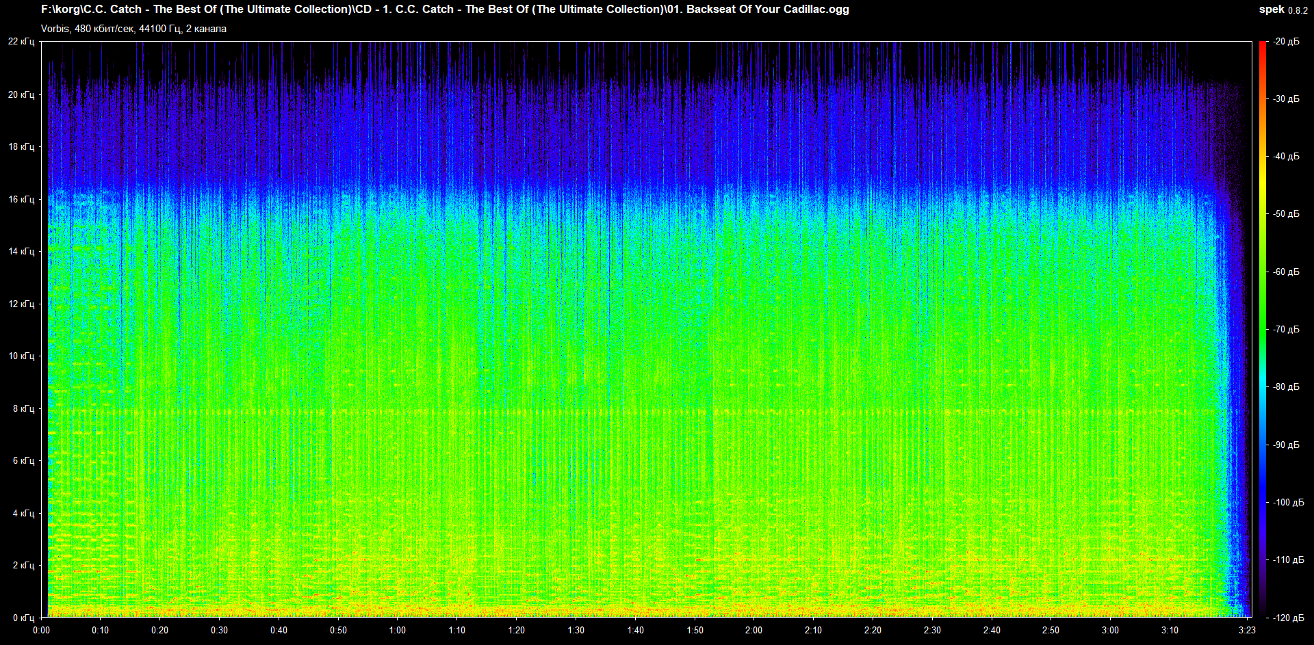Click the 22 кГц frequency axis label

pos(21,42)
